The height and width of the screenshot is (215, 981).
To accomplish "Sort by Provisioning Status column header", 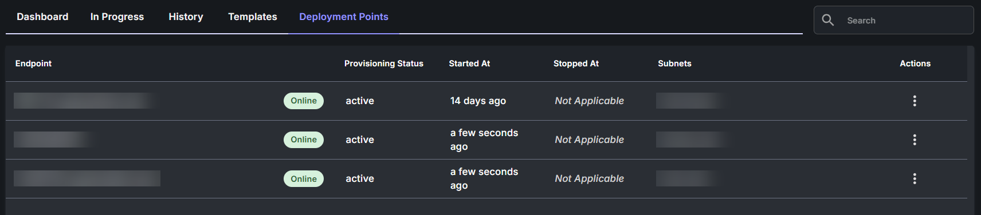I will [384, 63].
